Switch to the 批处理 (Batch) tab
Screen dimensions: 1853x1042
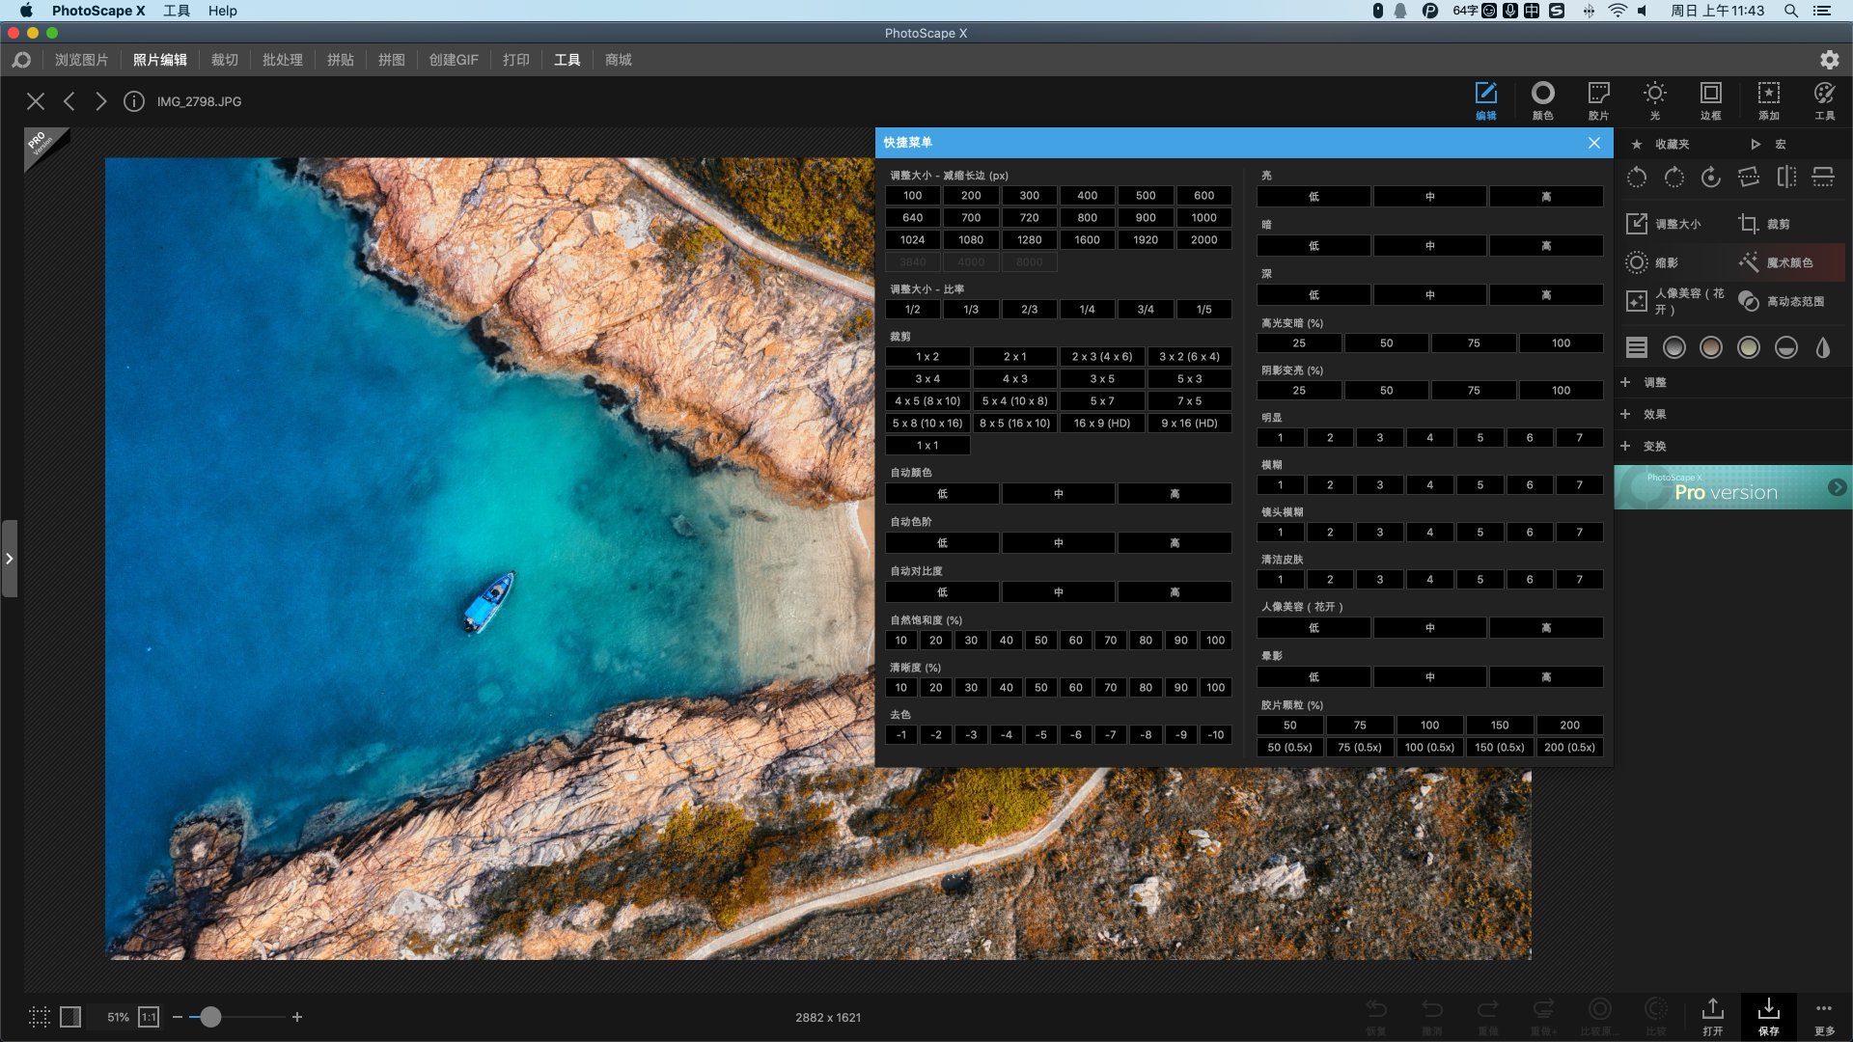pos(282,60)
